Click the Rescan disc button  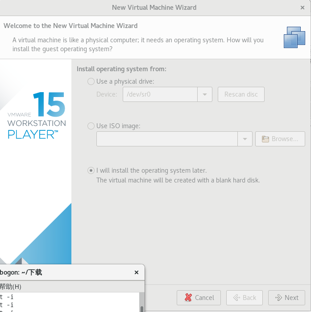tap(241, 94)
